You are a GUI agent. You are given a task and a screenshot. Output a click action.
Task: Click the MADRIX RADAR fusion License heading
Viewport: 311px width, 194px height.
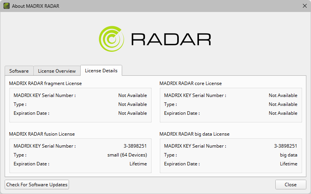pyautogui.click(x=42, y=134)
